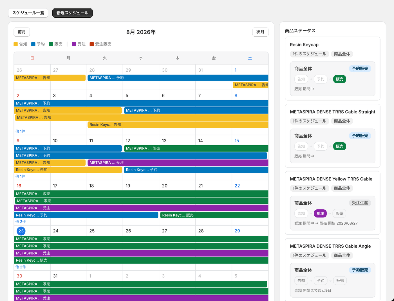Select 販売 step in TRRS Cable Straight card
394x301 pixels.
(340, 146)
